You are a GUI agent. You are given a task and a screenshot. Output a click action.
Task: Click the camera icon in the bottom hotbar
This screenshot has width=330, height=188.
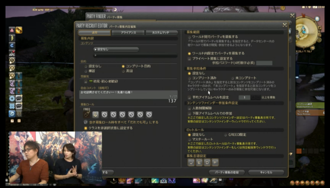(x=163, y=180)
